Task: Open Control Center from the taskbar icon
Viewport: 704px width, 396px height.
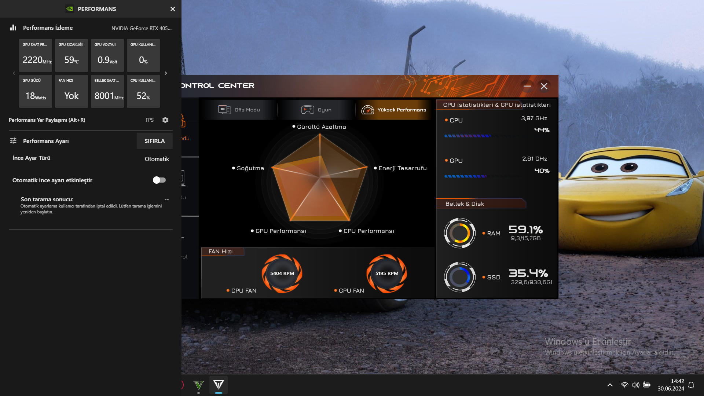Action: [219, 385]
